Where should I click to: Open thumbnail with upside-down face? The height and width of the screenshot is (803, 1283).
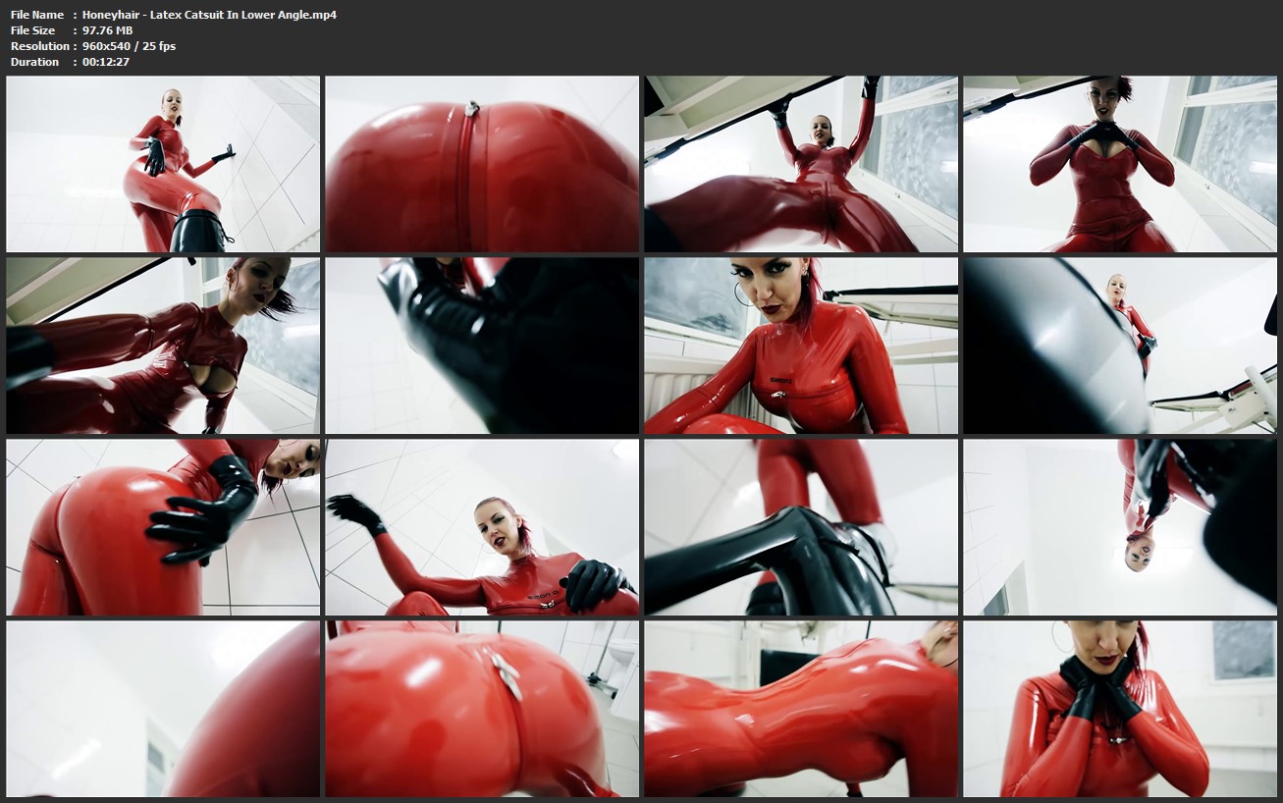(1120, 527)
